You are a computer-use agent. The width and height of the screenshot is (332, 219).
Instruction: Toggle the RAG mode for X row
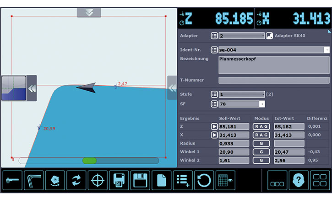click(x=261, y=135)
